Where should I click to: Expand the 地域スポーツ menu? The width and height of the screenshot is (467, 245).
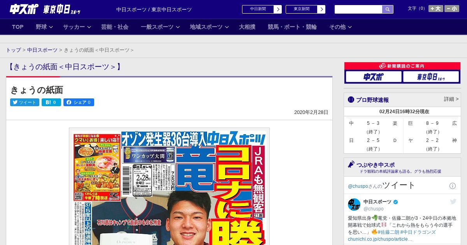click(x=209, y=27)
